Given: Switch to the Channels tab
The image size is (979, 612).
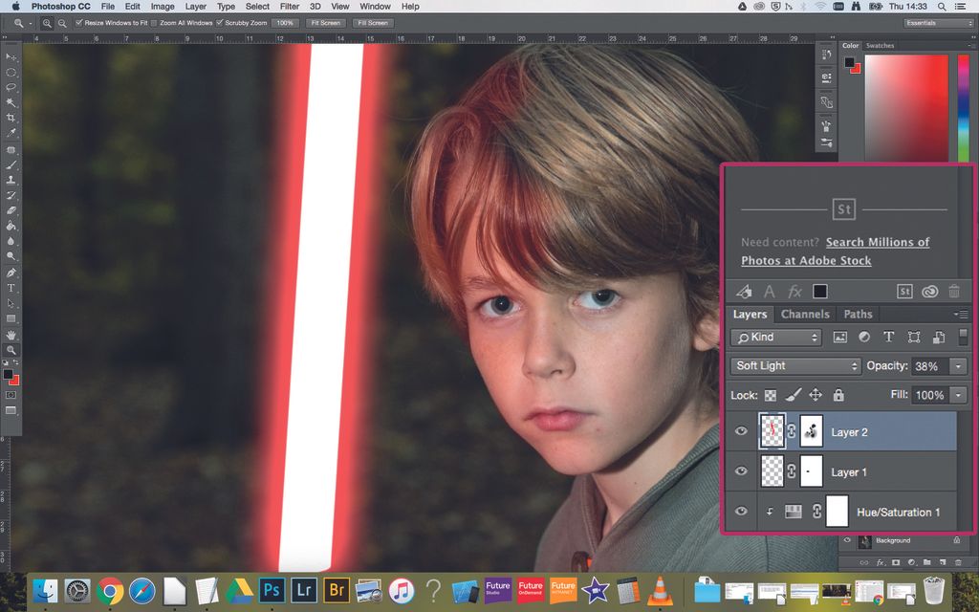Looking at the screenshot, I should pyautogui.click(x=805, y=314).
